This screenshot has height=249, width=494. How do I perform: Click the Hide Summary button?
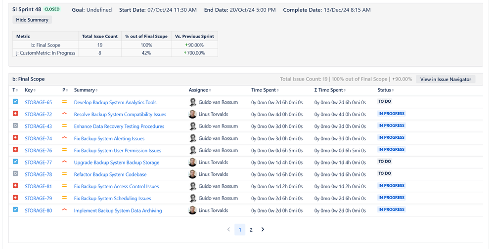click(x=32, y=20)
